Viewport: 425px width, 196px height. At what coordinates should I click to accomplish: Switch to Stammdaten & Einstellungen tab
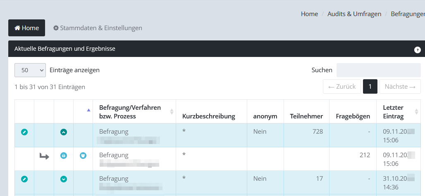(98, 28)
